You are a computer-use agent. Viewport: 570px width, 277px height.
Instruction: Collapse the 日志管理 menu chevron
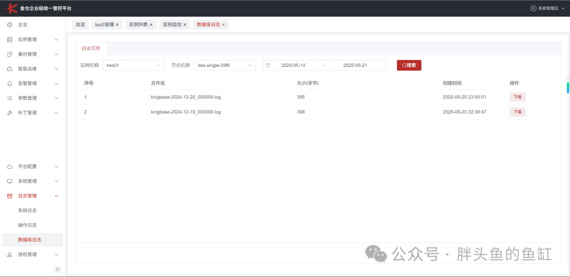[56, 196]
